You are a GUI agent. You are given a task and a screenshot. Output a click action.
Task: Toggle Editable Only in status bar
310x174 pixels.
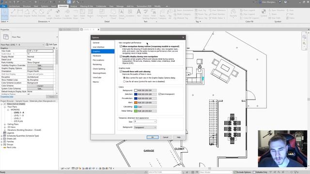point(254,172)
